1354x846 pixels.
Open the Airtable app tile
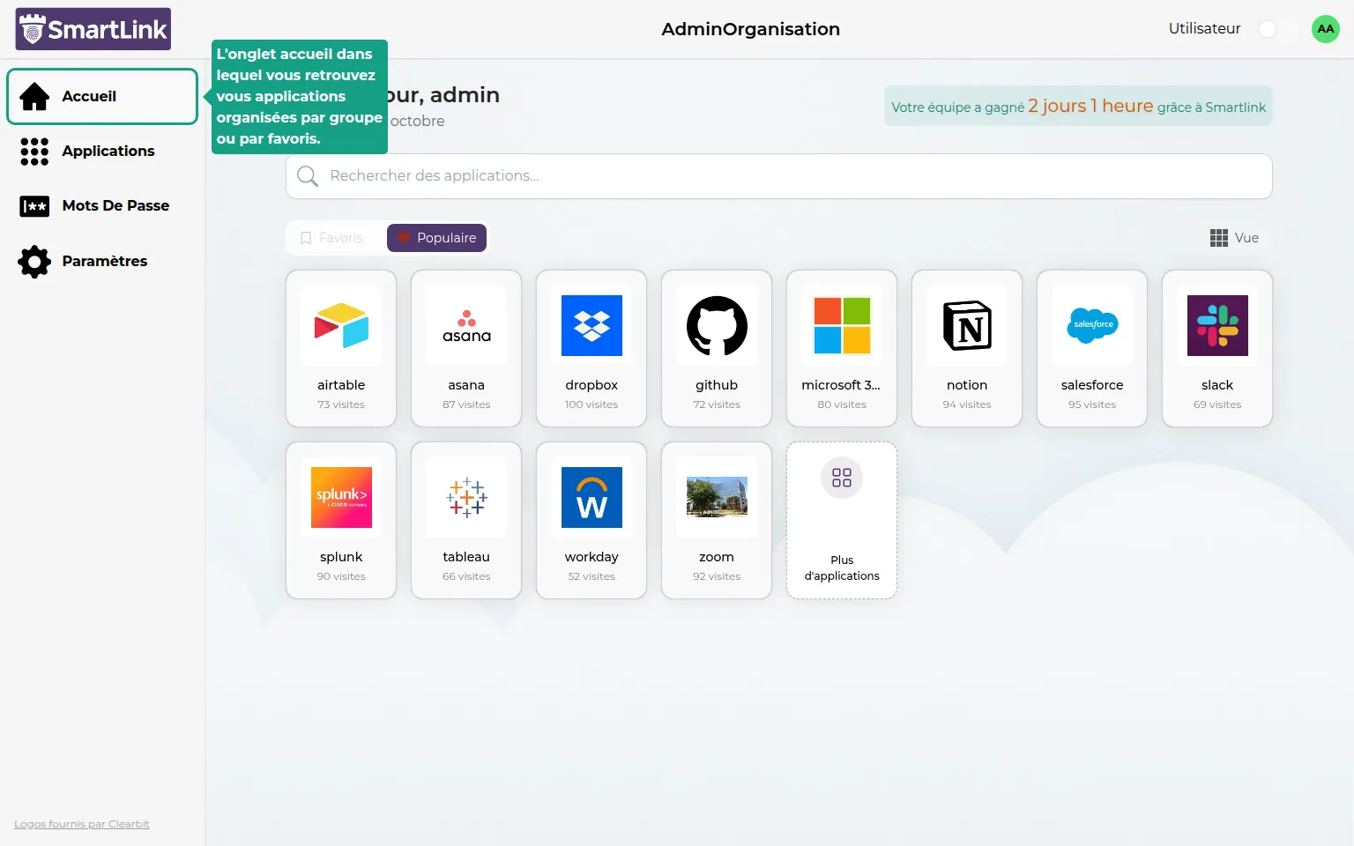click(341, 348)
